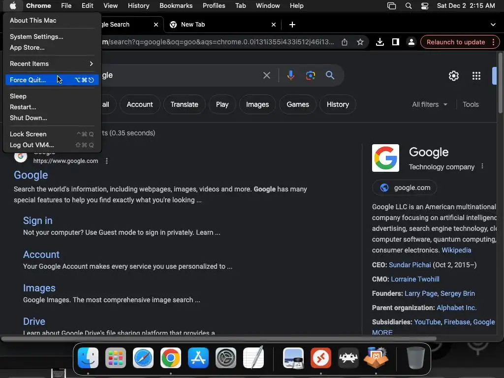Viewport: 504px width, 378px height.
Task: Open the Alphabet Inc. link
Action: pyautogui.click(x=456, y=308)
